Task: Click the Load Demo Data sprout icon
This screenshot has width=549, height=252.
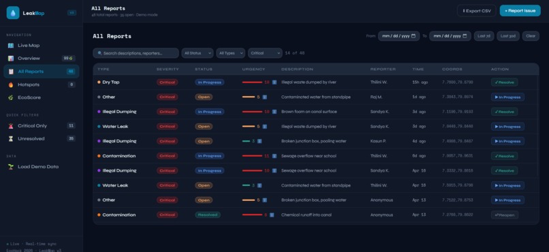Action: pos(11,167)
